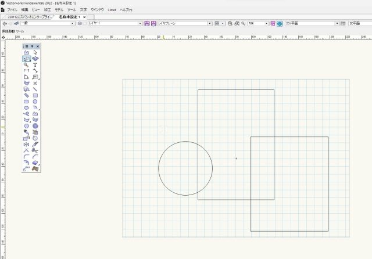Select the scissors Split tool
Image resolution: width=372 pixels, height=259 pixels.
(x=35, y=150)
